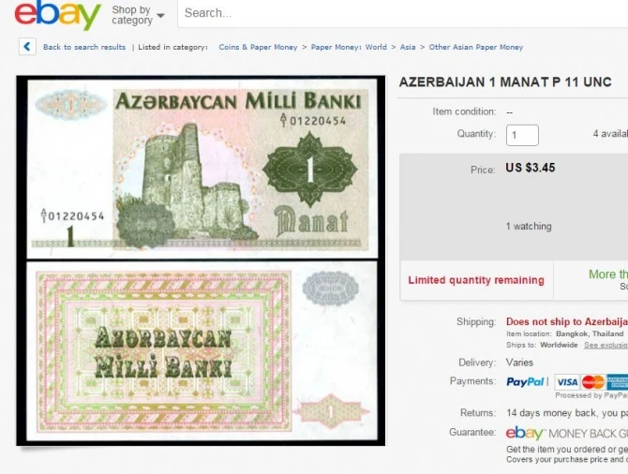Click the American Express card icon
The width and height of the screenshot is (628, 474).
click(x=617, y=382)
